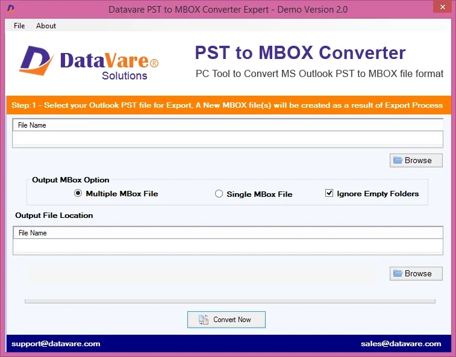
Task: Click the File Name column header of output list
Action: pos(228,233)
